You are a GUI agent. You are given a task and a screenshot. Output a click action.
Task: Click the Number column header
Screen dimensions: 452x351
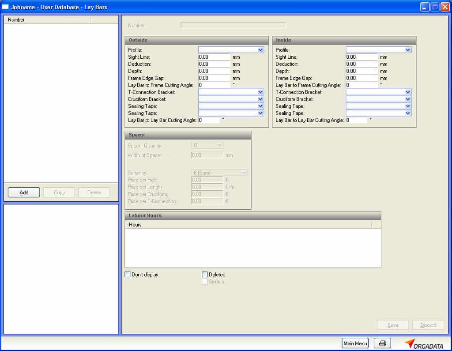coord(48,19)
